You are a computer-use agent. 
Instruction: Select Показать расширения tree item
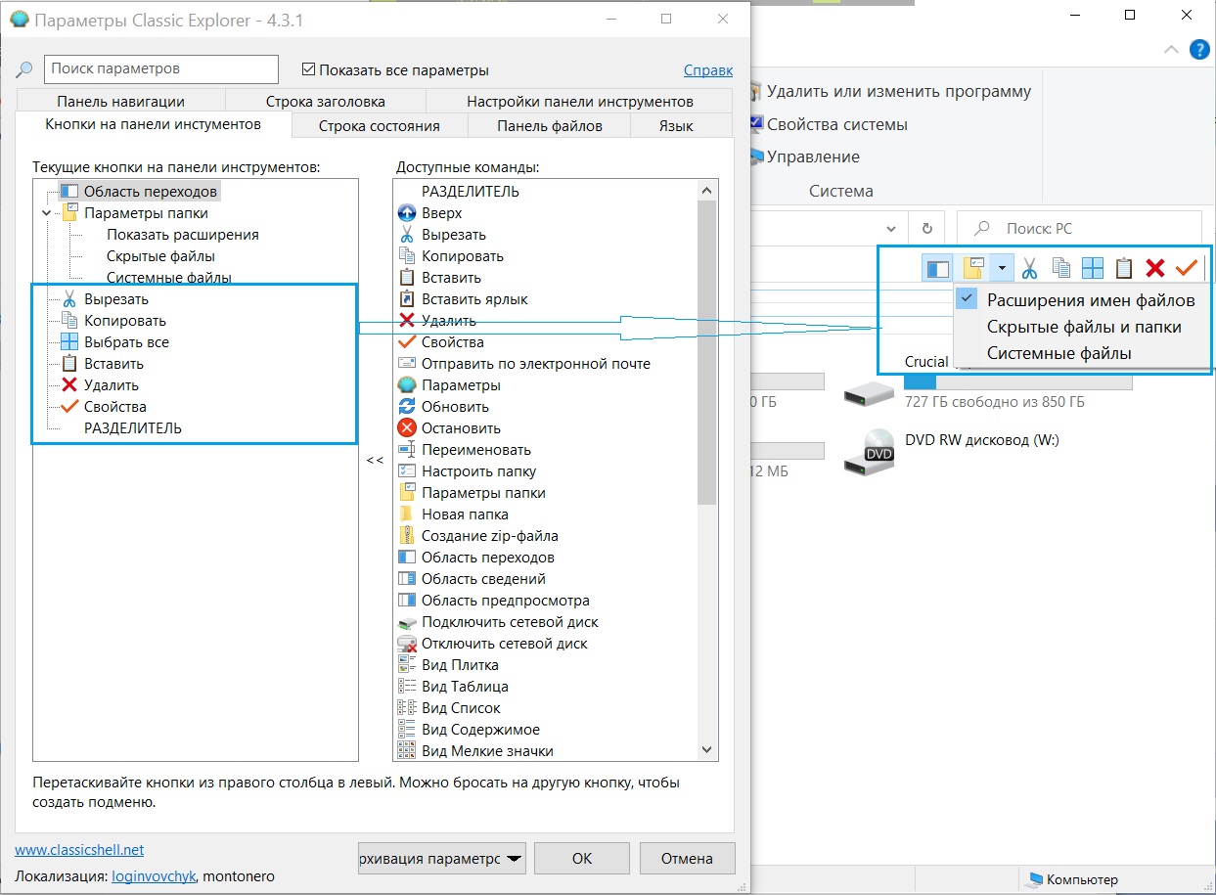[183, 235]
